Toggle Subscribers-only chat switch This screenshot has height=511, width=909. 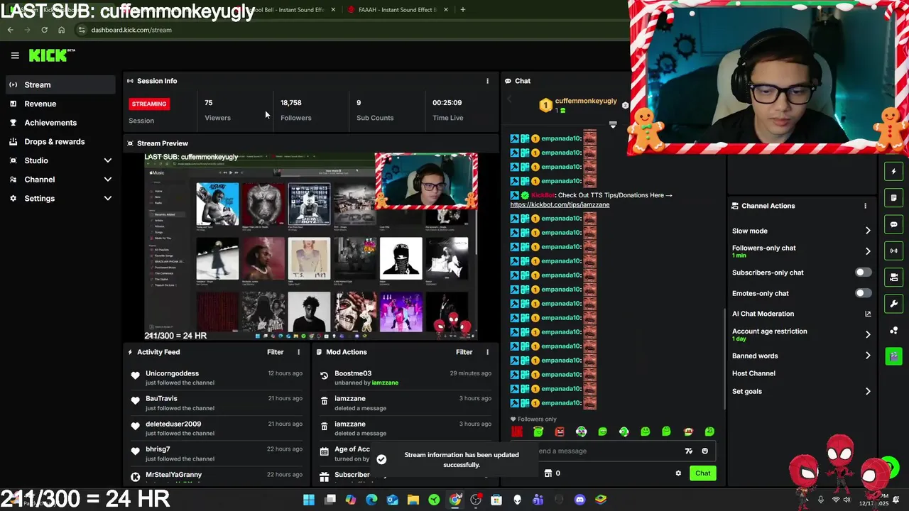[x=863, y=273]
